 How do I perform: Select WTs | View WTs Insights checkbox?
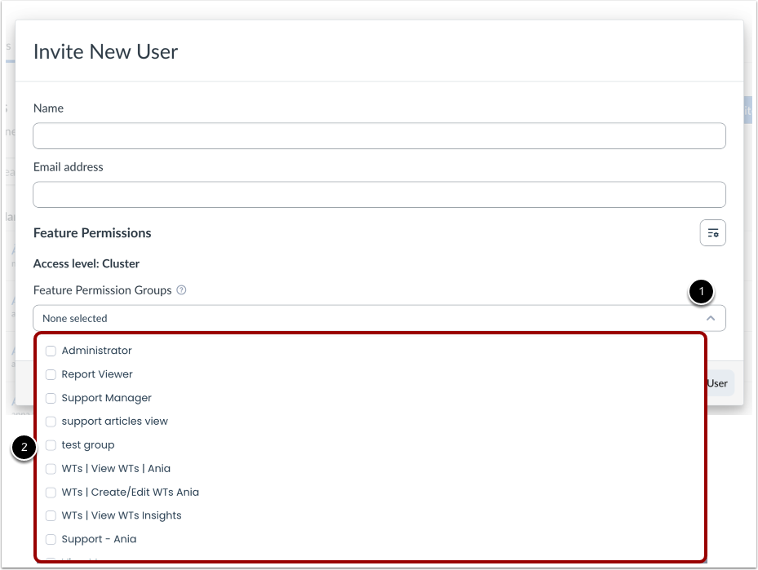click(51, 515)
